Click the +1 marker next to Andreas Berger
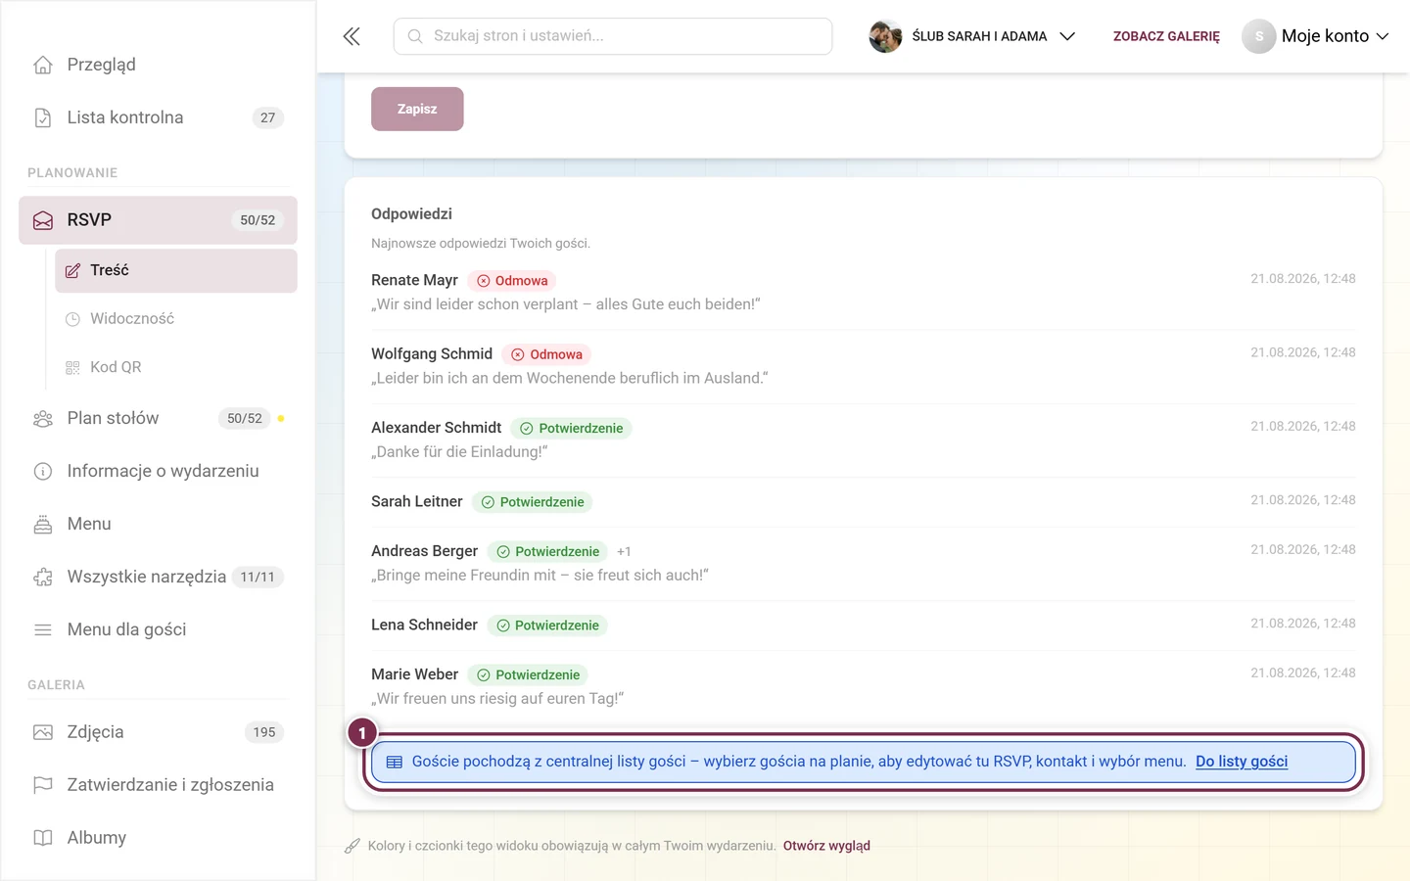Image resolution: width=1410 pixels, height=881 pixels. (624, 552)
